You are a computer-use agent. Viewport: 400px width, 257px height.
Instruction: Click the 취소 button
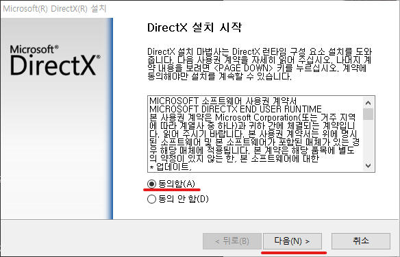(361, 241)
